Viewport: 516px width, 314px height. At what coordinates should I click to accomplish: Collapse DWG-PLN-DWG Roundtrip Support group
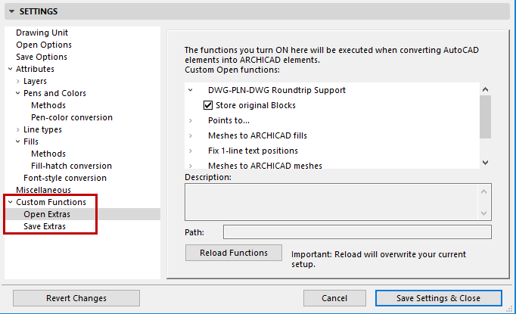(191, 90)
